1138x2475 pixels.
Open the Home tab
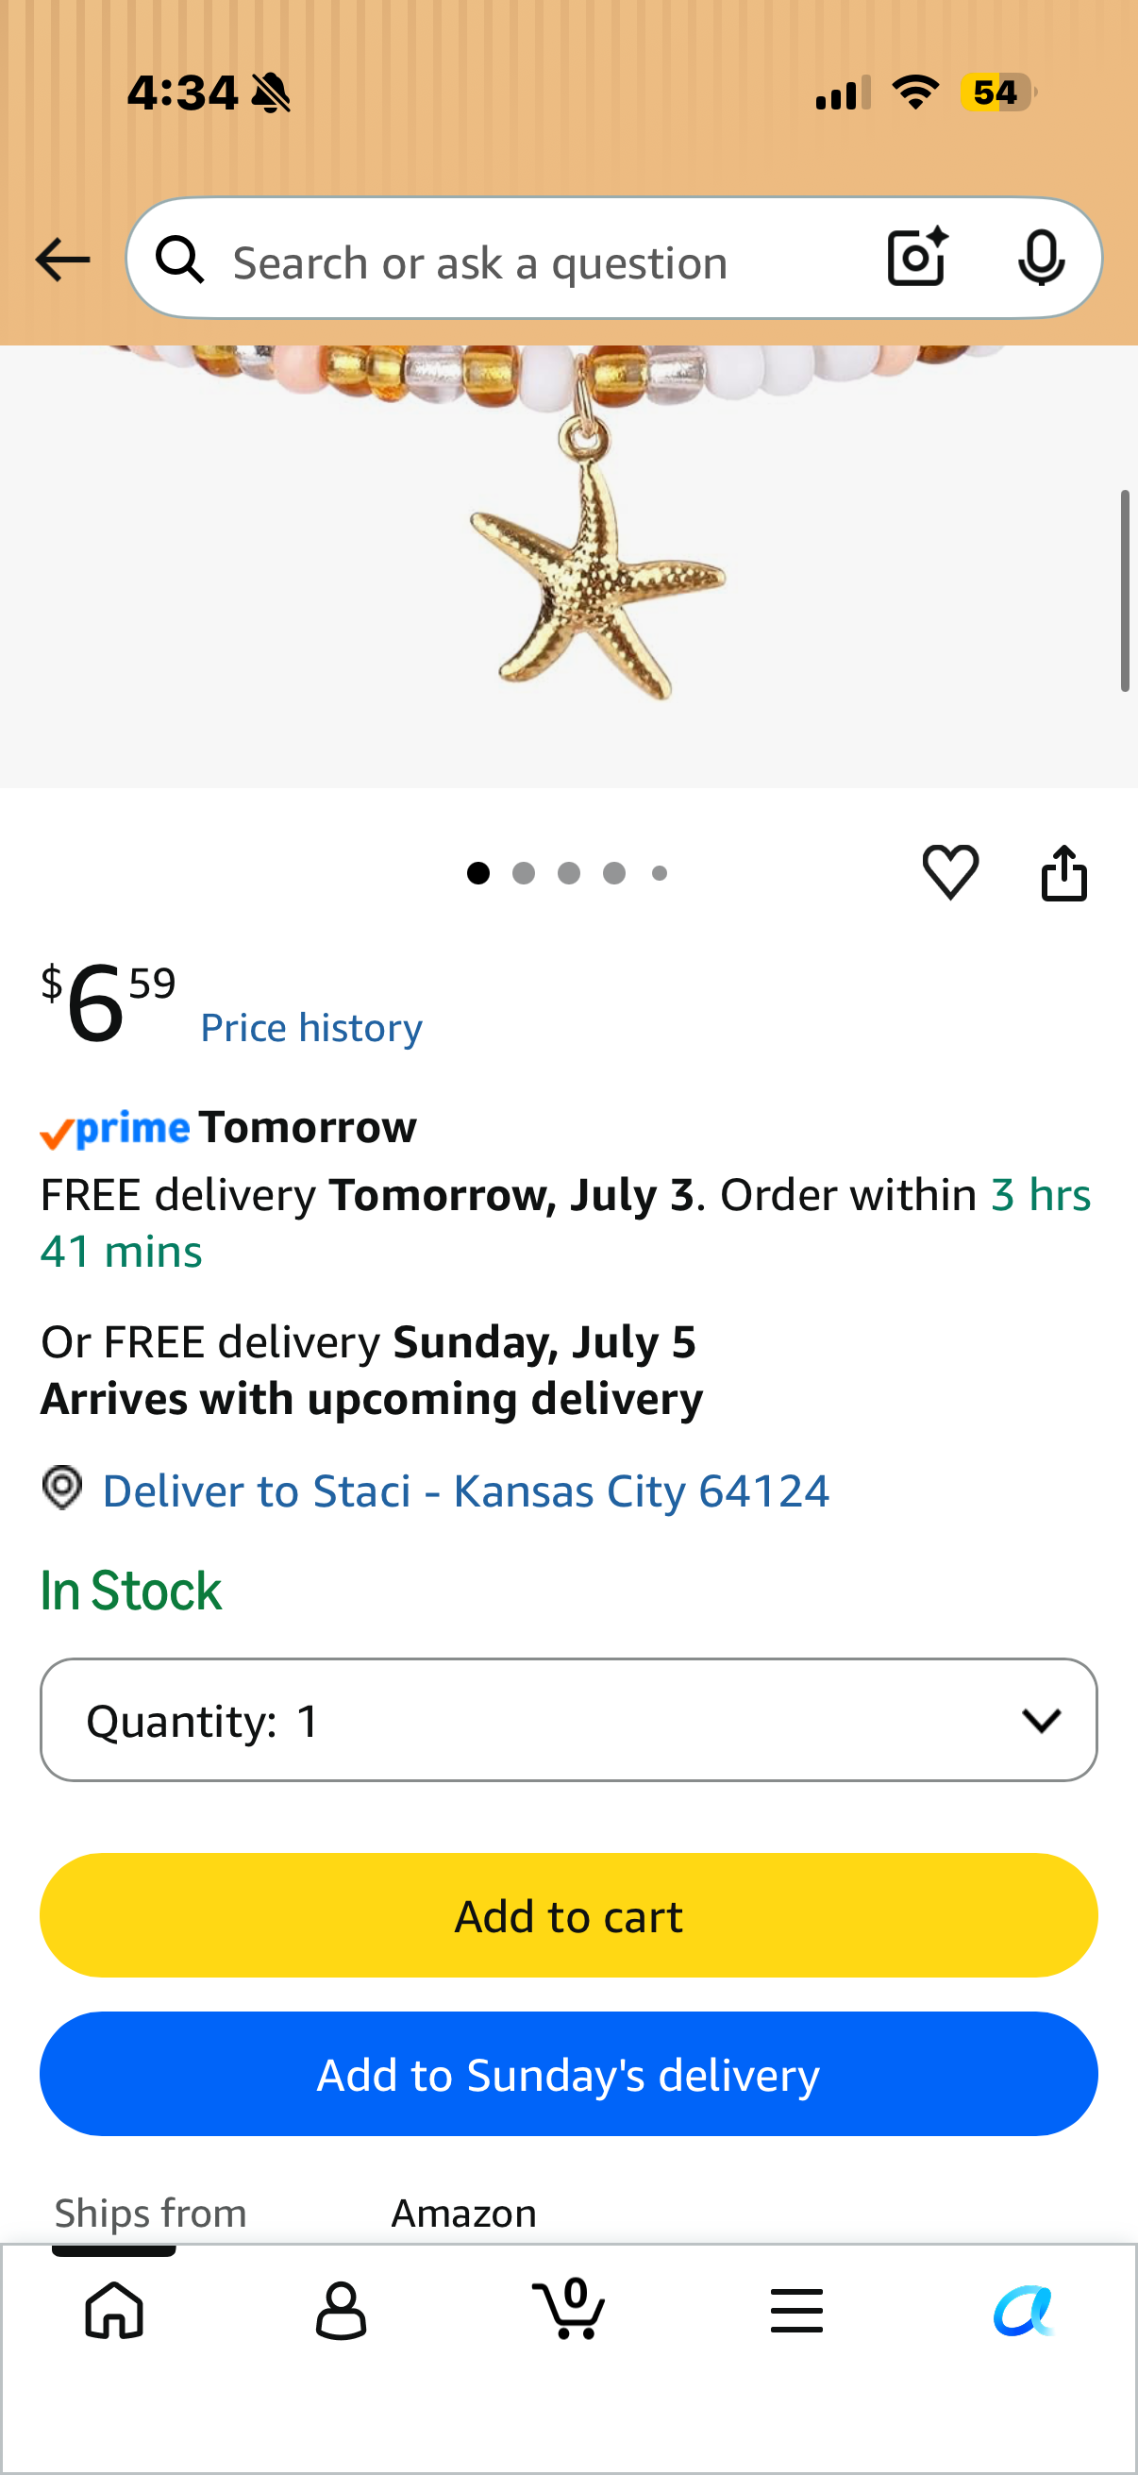click(x=114, y=2310)
